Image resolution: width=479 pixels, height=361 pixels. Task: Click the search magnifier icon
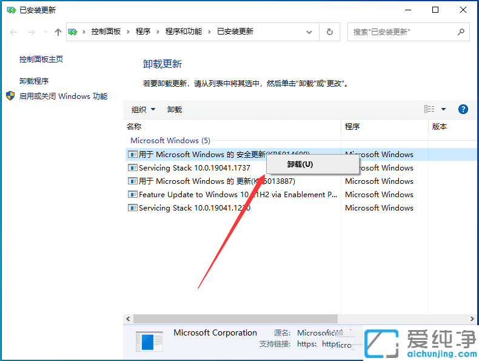(461, 32)
